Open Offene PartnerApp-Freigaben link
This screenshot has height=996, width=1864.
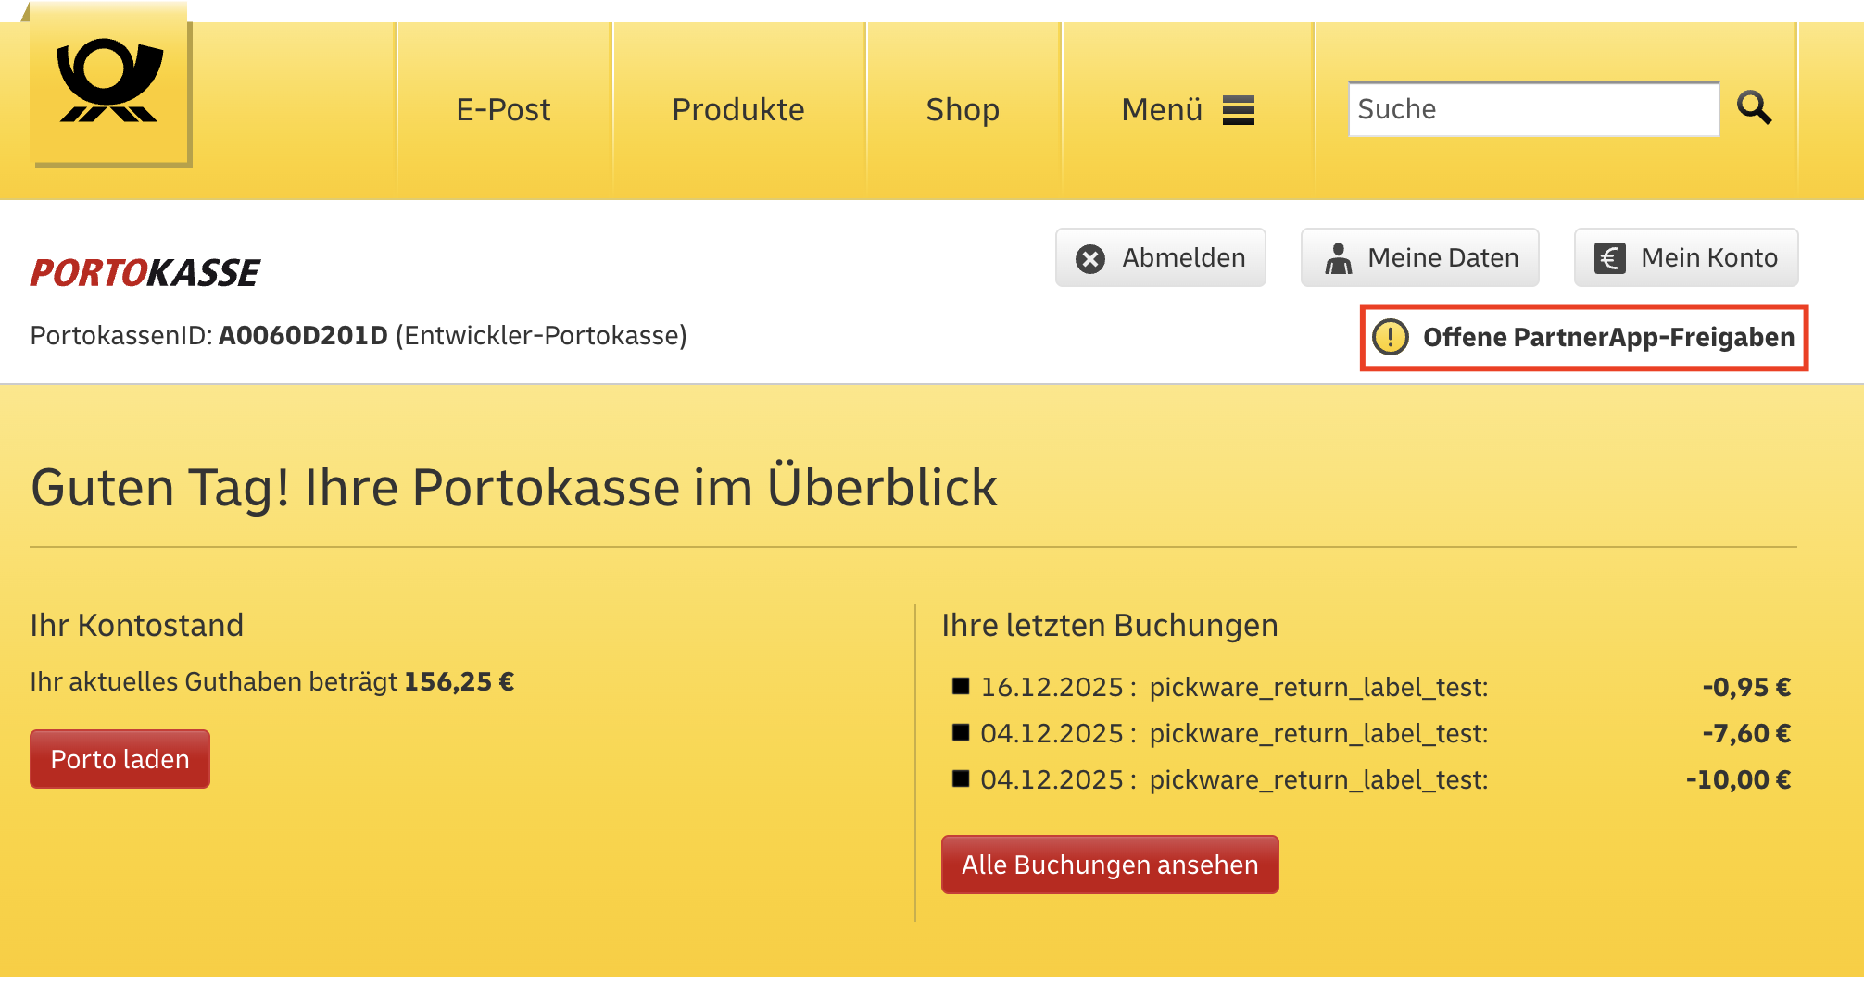(1608, 337)
